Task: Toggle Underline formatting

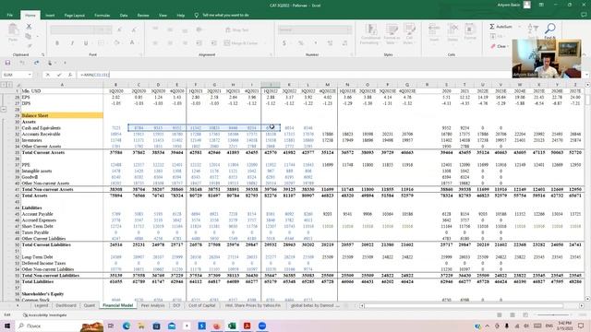Action: click(x=86, y=43)
